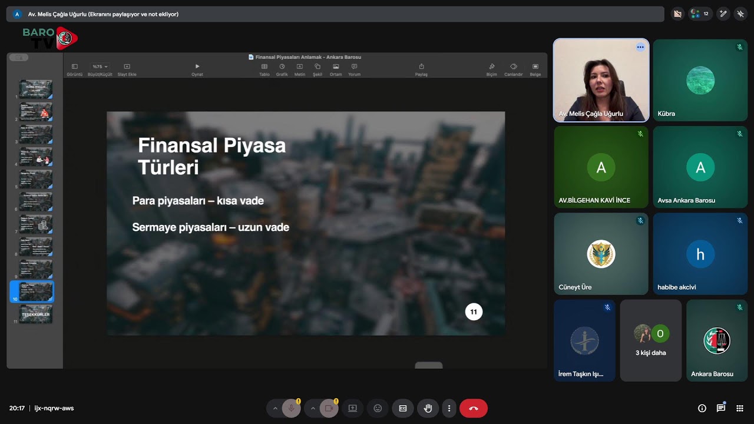Select the Ankara Barosu participant tile
This screenshot has width=754, height=424.
(717, 340)
